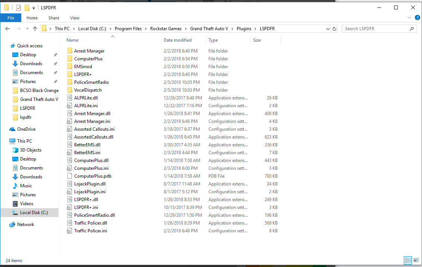Open BCSO Black Orange in Quick access

(39, 90)
